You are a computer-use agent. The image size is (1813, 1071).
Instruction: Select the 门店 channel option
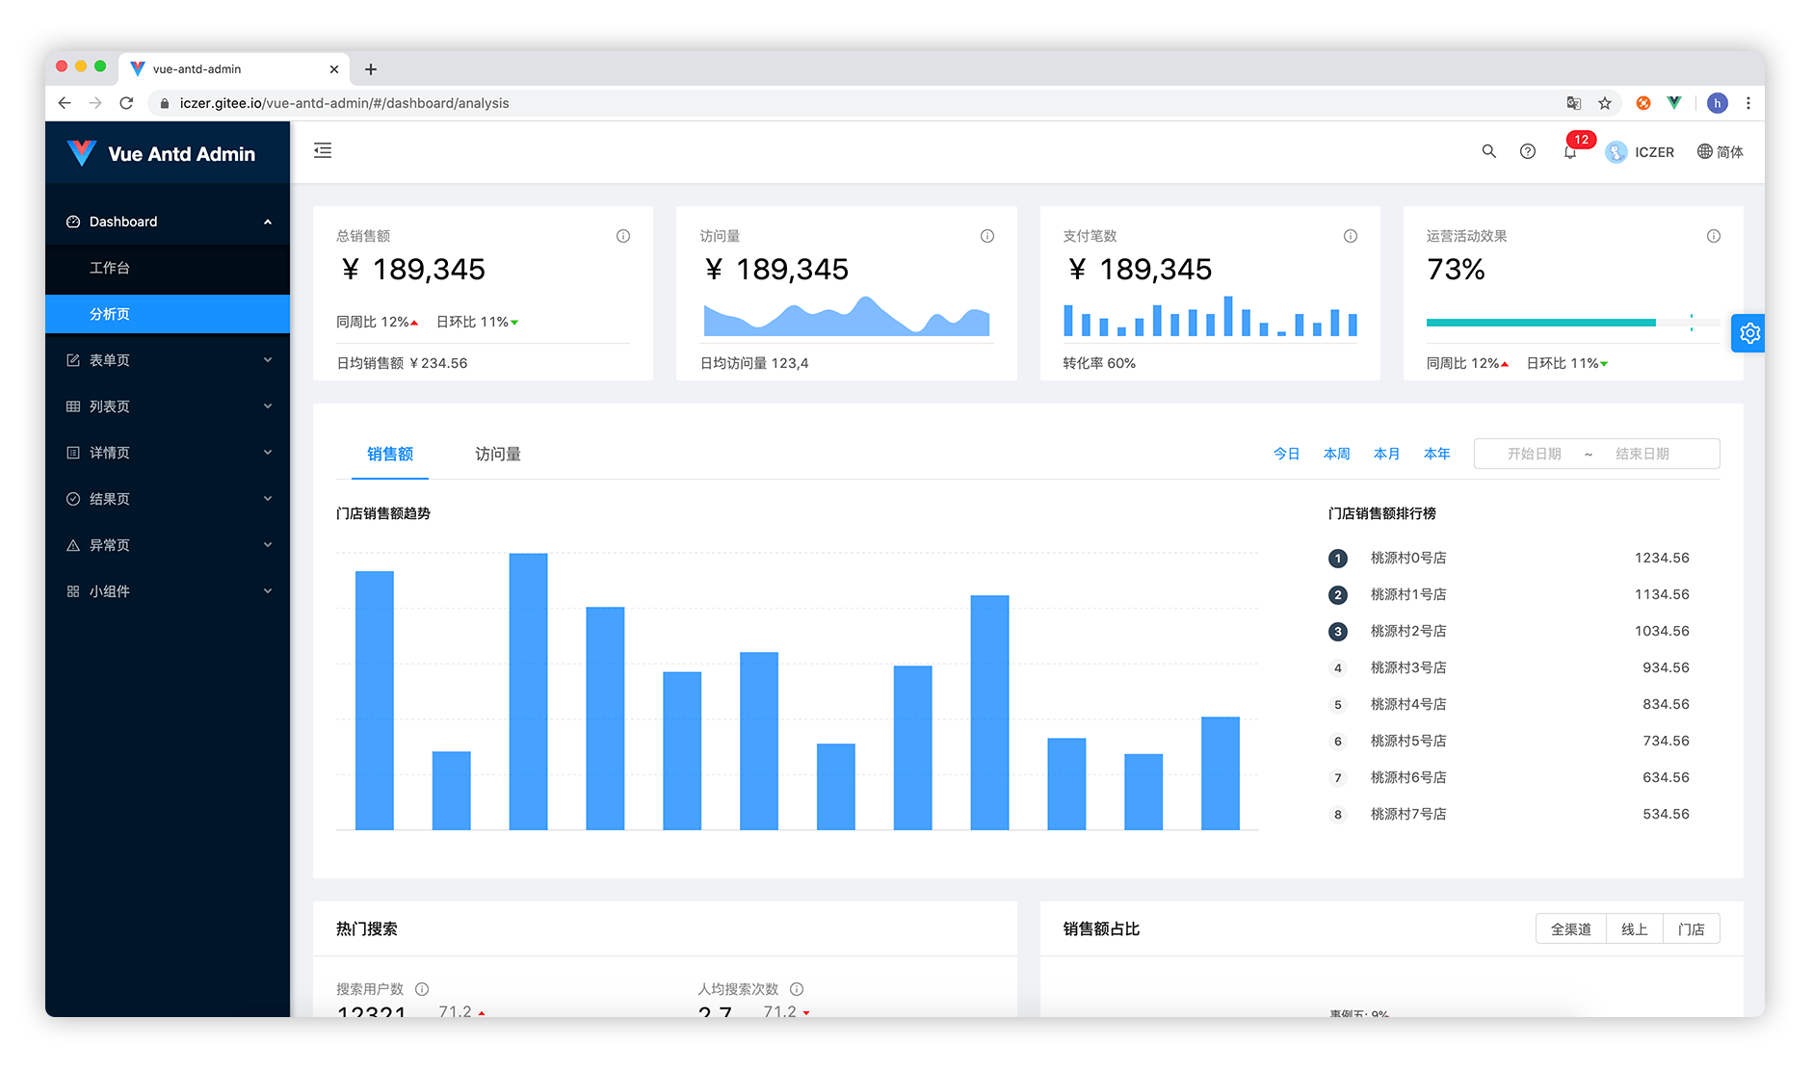(1691, 929)
